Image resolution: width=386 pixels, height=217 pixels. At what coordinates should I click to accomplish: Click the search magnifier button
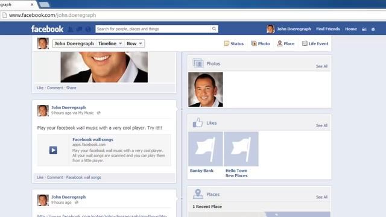pyautogui.click(x=214, y=29)
